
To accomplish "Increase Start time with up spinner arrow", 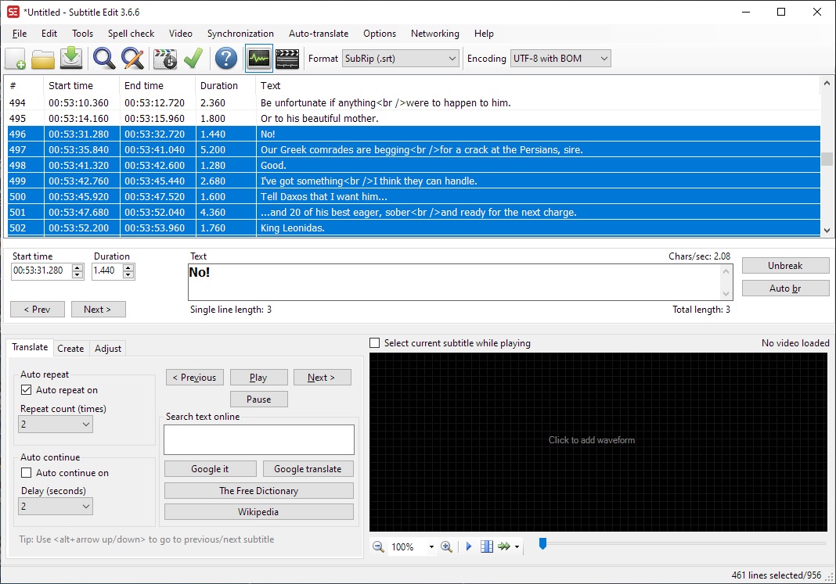I will point(77,267).
